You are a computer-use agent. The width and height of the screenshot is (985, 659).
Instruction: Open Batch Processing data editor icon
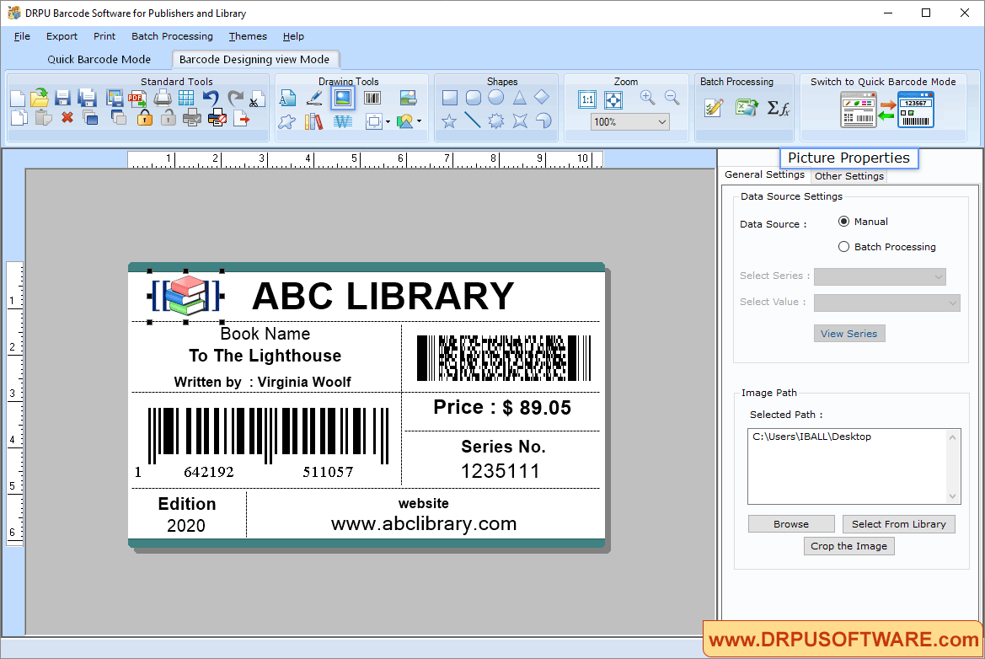click(x=713, y=107)
